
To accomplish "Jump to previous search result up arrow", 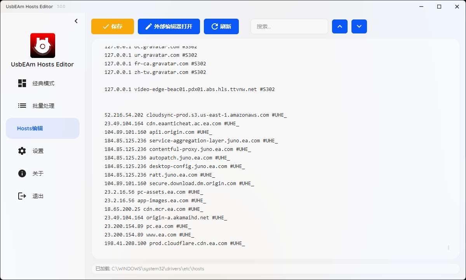I will coord(340,26).
